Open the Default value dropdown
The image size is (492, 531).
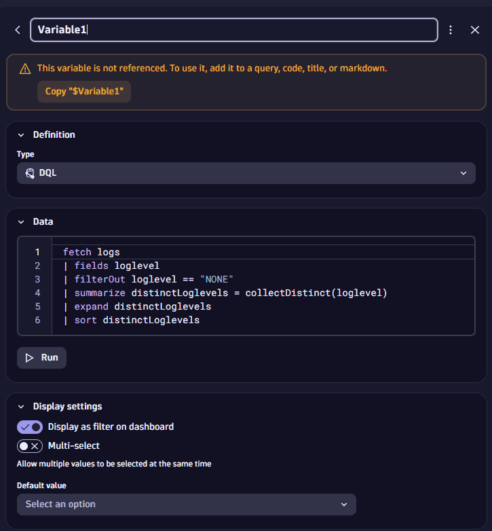pos(187,505)
